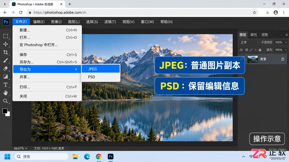289x162 pixels.
Task: Open the Layers panel hamburger menu
Action: tap(287, 35)
